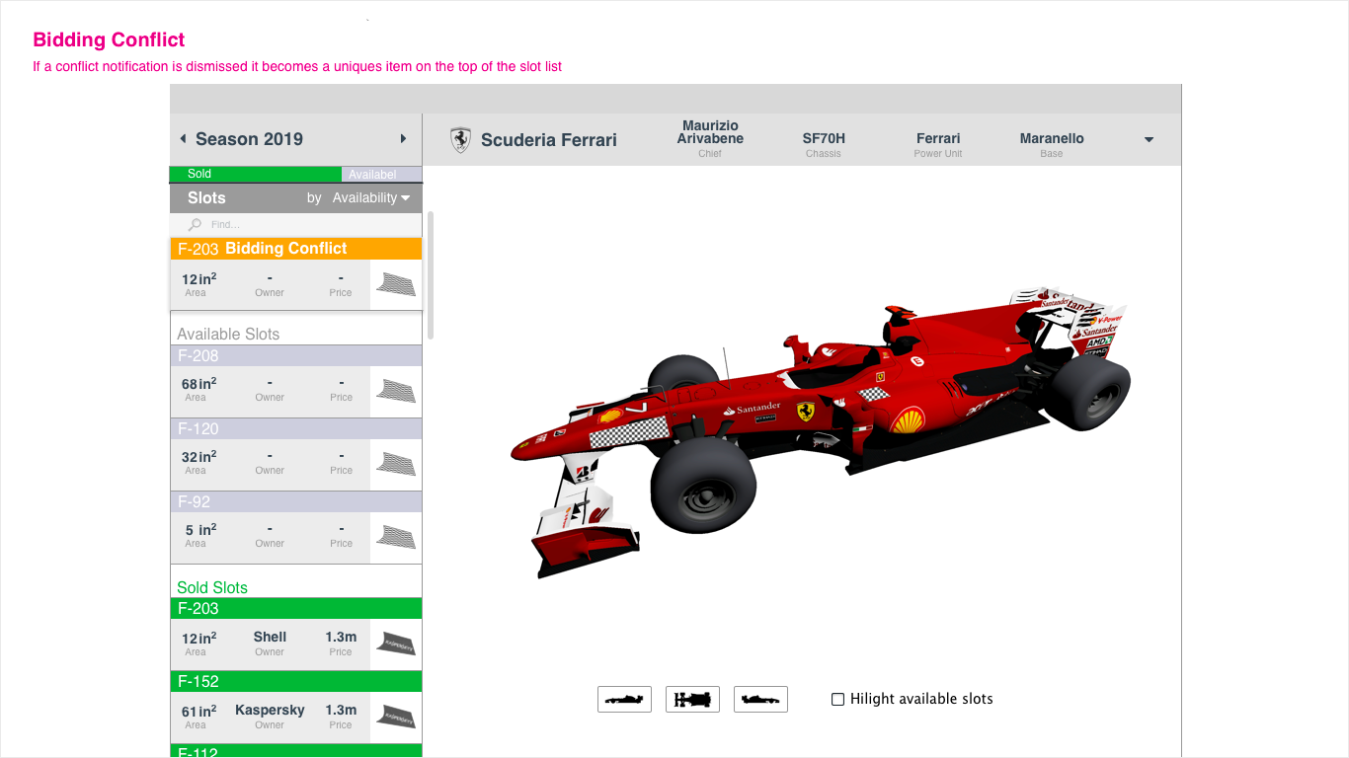Image resolution: width=1349 pixels, height=758 pixels.
Task: Go to previous season arrow
Action: click(183, 139)
